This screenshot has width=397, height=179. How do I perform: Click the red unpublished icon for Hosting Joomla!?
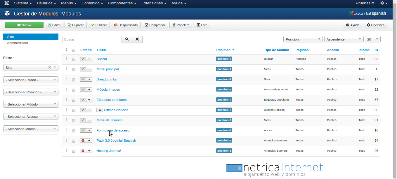83,151
